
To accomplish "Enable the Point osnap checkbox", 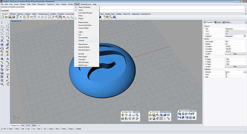I will click(x=14, y=129).
